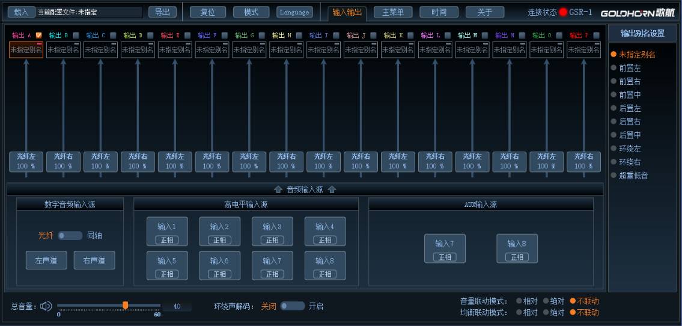
Task: Uncheck the 输出 A checkbox
Action: [x=38, y=35]
